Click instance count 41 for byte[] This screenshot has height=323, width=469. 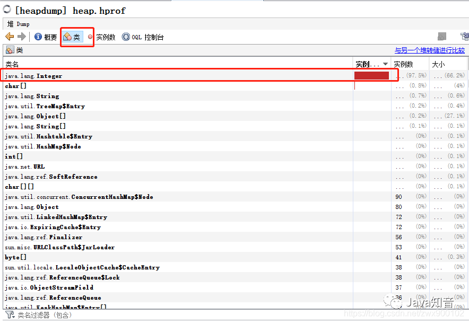(x=399, y=258)
